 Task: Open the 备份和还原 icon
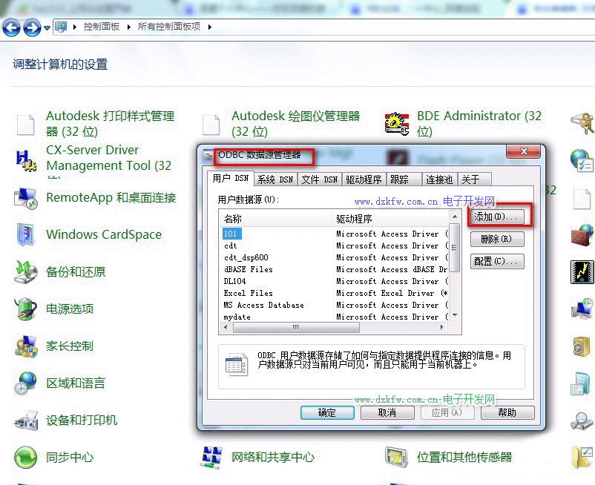[26, 272]
